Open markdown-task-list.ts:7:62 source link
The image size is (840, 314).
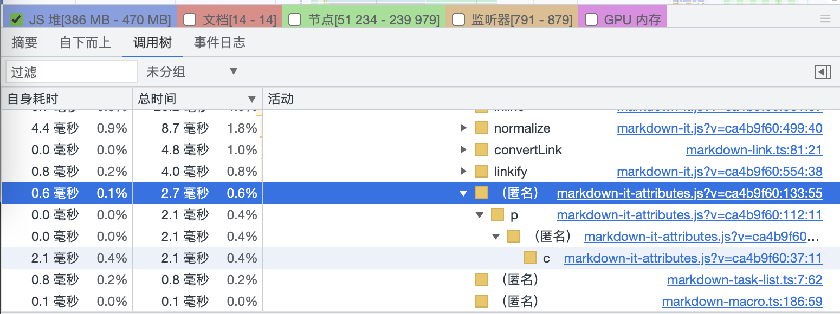(x=745, y=280)
